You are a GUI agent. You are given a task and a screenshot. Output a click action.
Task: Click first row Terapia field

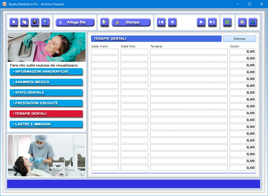189,52
